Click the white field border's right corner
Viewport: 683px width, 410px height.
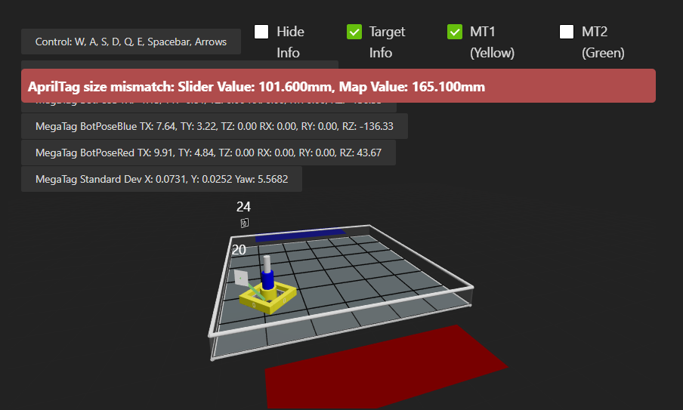point(473,288)
